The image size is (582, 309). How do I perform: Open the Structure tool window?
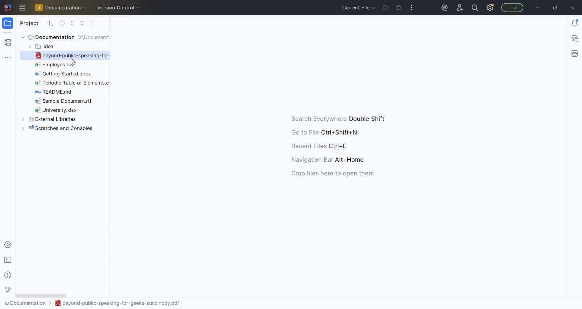pyautogui.click(x=8, y=43)
